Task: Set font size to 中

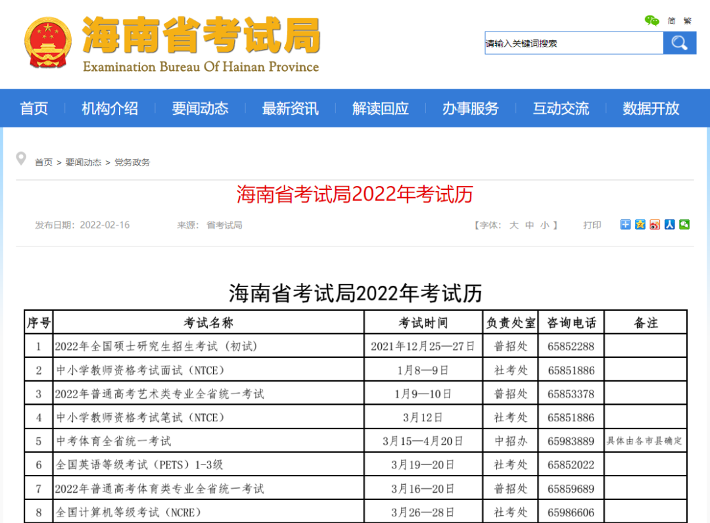Action: click(530, 225)
